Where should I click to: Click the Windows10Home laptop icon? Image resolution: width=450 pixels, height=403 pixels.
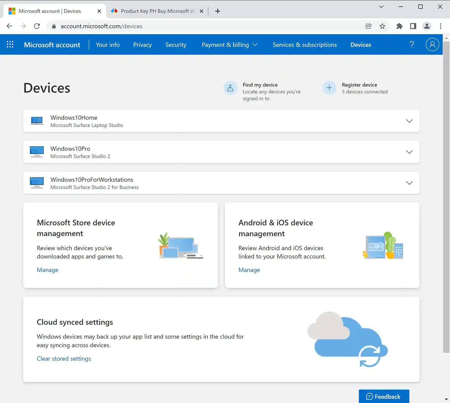coord(37,121)
